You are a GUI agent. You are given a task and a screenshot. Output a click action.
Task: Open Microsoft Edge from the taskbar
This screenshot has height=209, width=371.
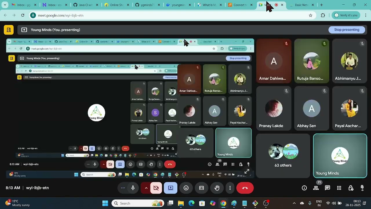191,203
